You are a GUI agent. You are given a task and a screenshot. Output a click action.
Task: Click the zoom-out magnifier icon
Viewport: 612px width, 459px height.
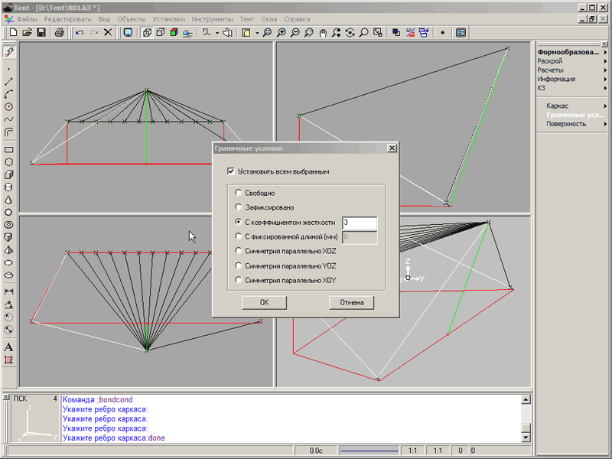pos(295,32)
